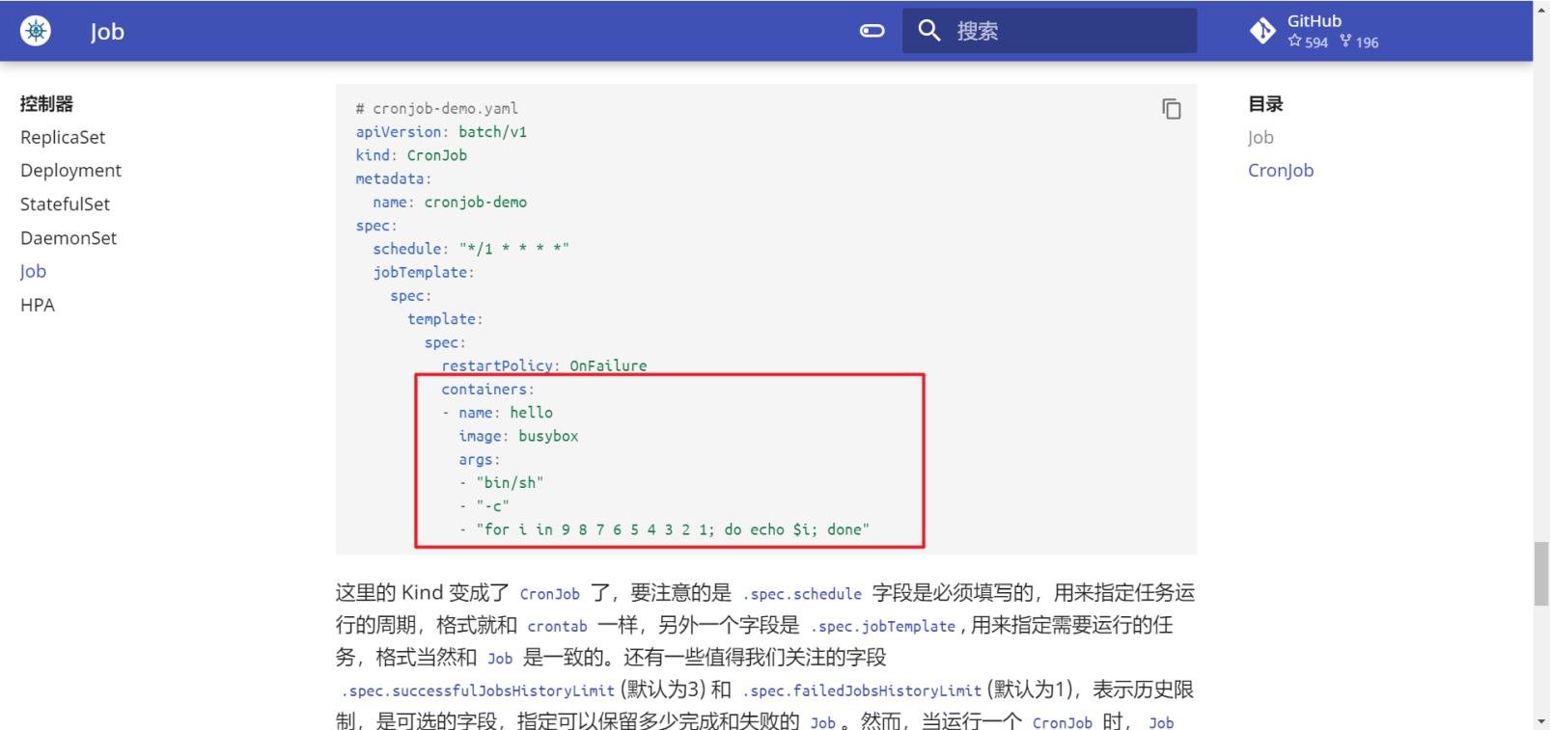Click the GitHub fork count 196
Viewport: 1550px width, 730px height.
[x=1359, y=42]
